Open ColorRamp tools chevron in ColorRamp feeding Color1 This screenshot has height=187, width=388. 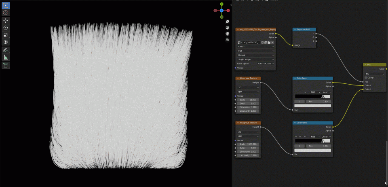pyautogui.click(x=305, y=92)
